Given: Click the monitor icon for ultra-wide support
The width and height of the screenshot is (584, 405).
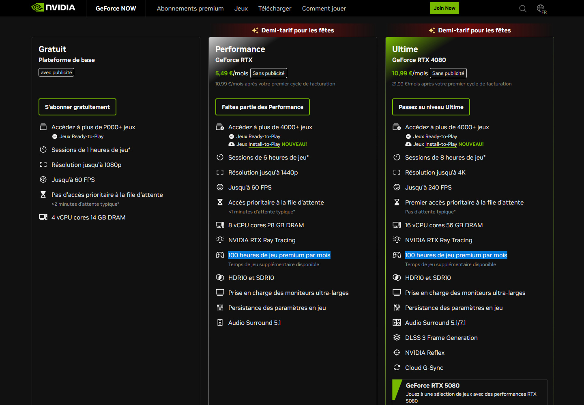Looking at the screenshot, I should tap(220, 292).
